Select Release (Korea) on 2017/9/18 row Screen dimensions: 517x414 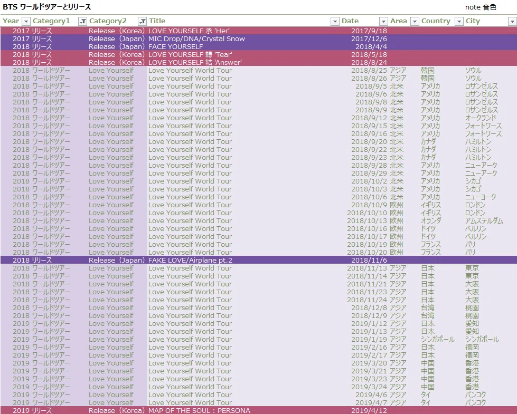pos(117,31)
